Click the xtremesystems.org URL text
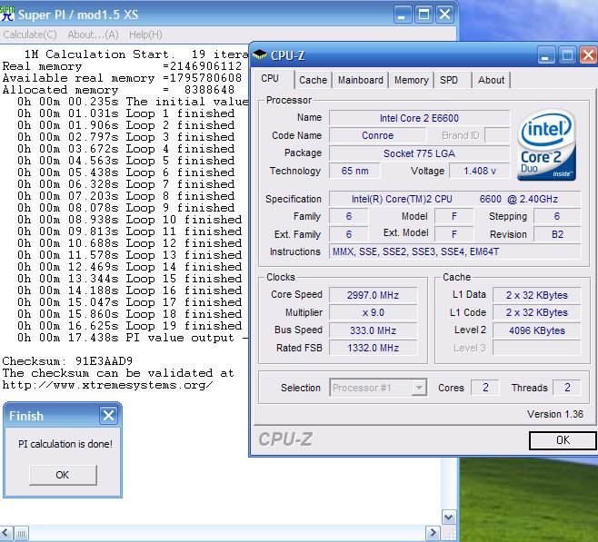This screenshot has height=542, width=598. [107, 385]
